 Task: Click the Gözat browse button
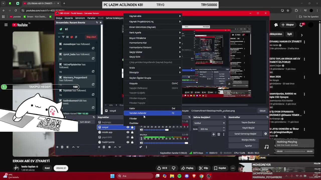pyautogui.click(x=263, y=111)
